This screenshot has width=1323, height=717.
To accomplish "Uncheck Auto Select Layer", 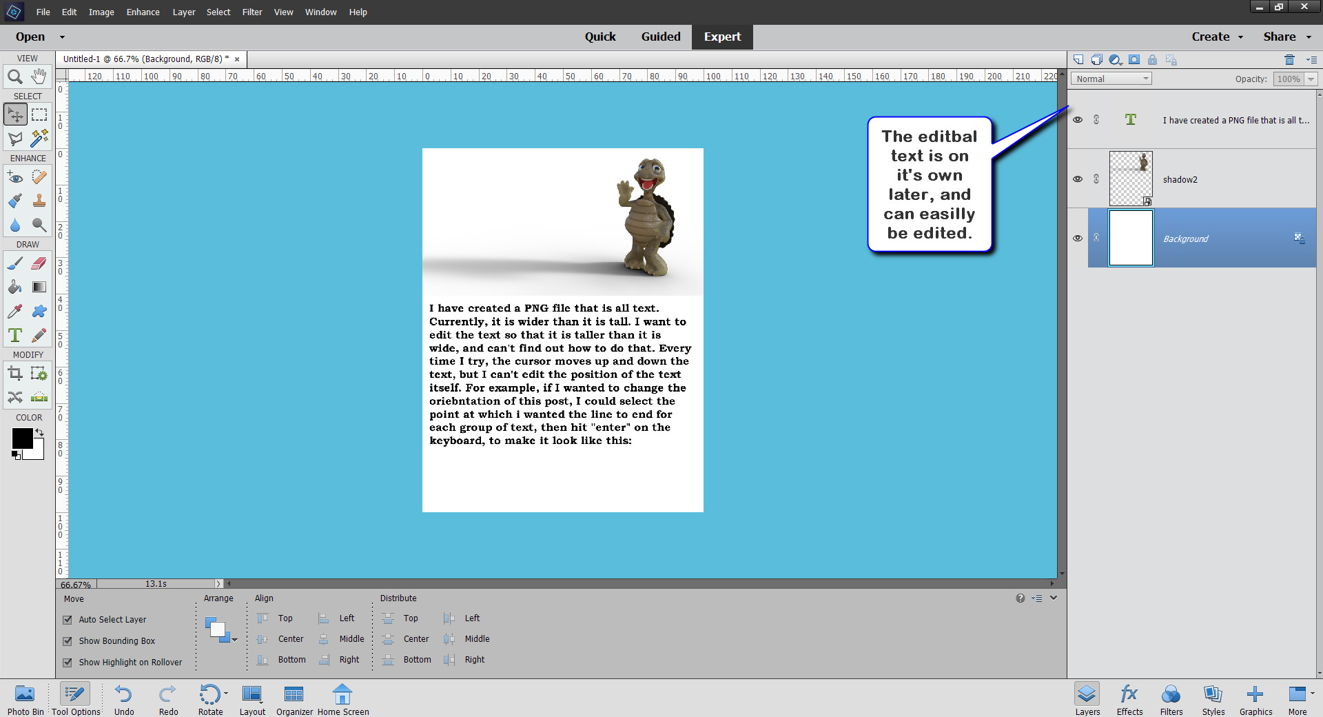I will pyautogui.click(x=67, y=619).
